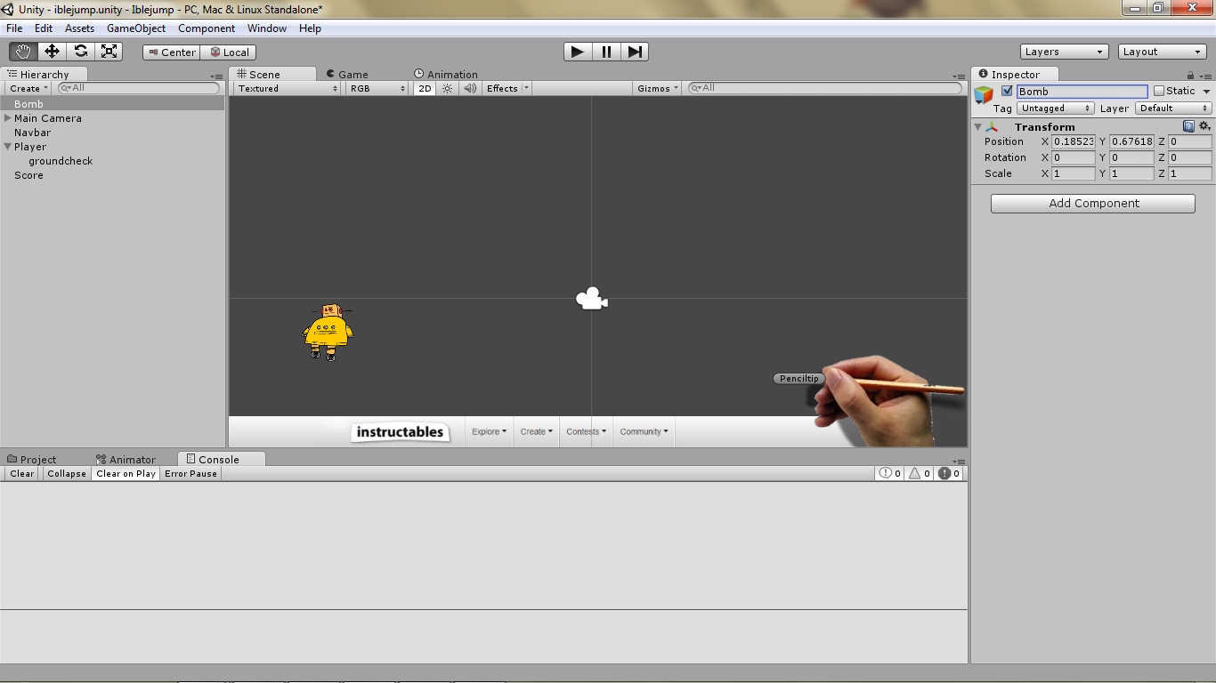Open the Untagged tag dropdown
Screen dimensions: 1216x683
(x=1056, y=108)
